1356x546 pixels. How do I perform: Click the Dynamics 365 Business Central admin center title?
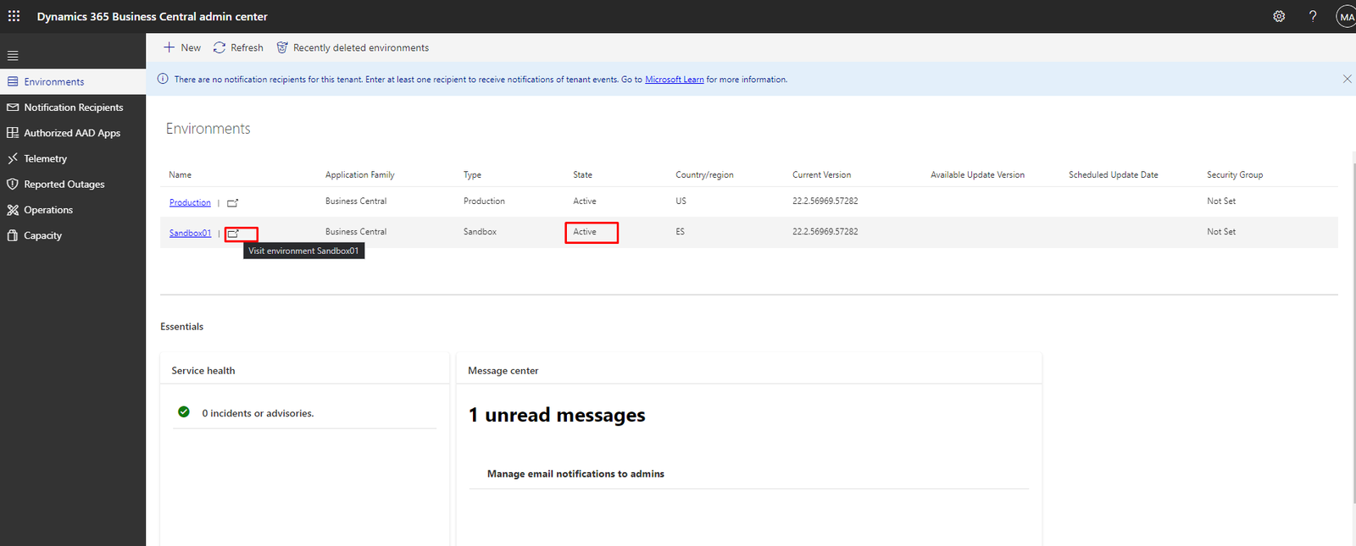point(152,16)
